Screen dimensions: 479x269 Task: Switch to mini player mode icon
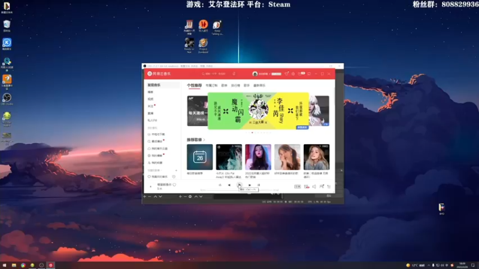click(x=309, y=74)
